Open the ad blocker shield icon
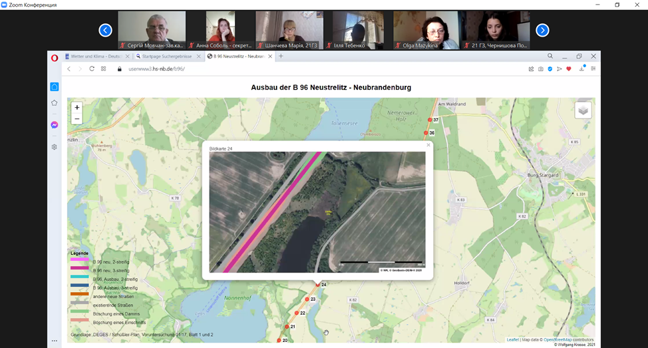The image size is (648, 348). [550, 69]
